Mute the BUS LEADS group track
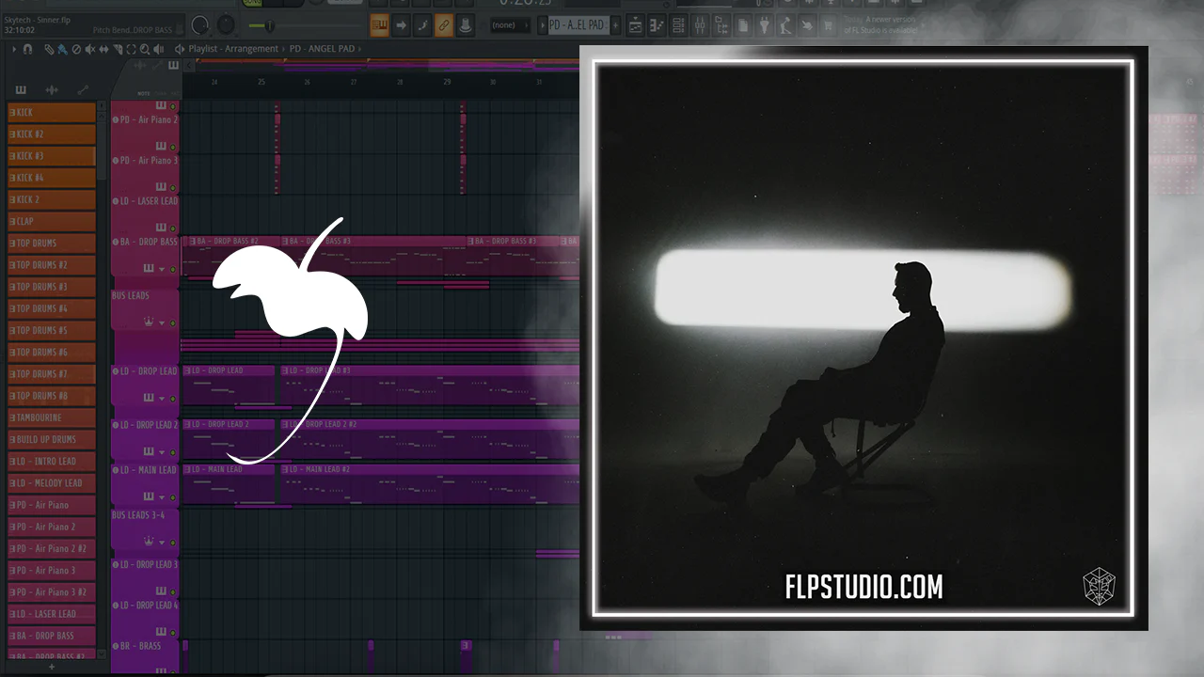The height and width of the screenshot is (677, 1204). click(x=173, y=323)
